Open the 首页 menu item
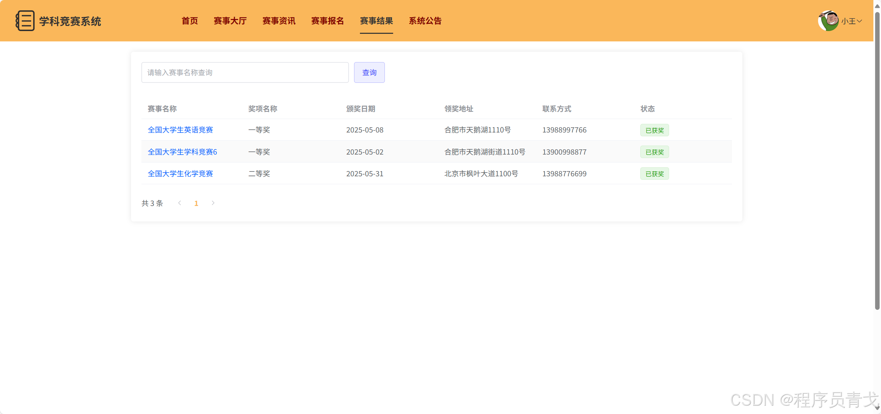 pos(190,21)
